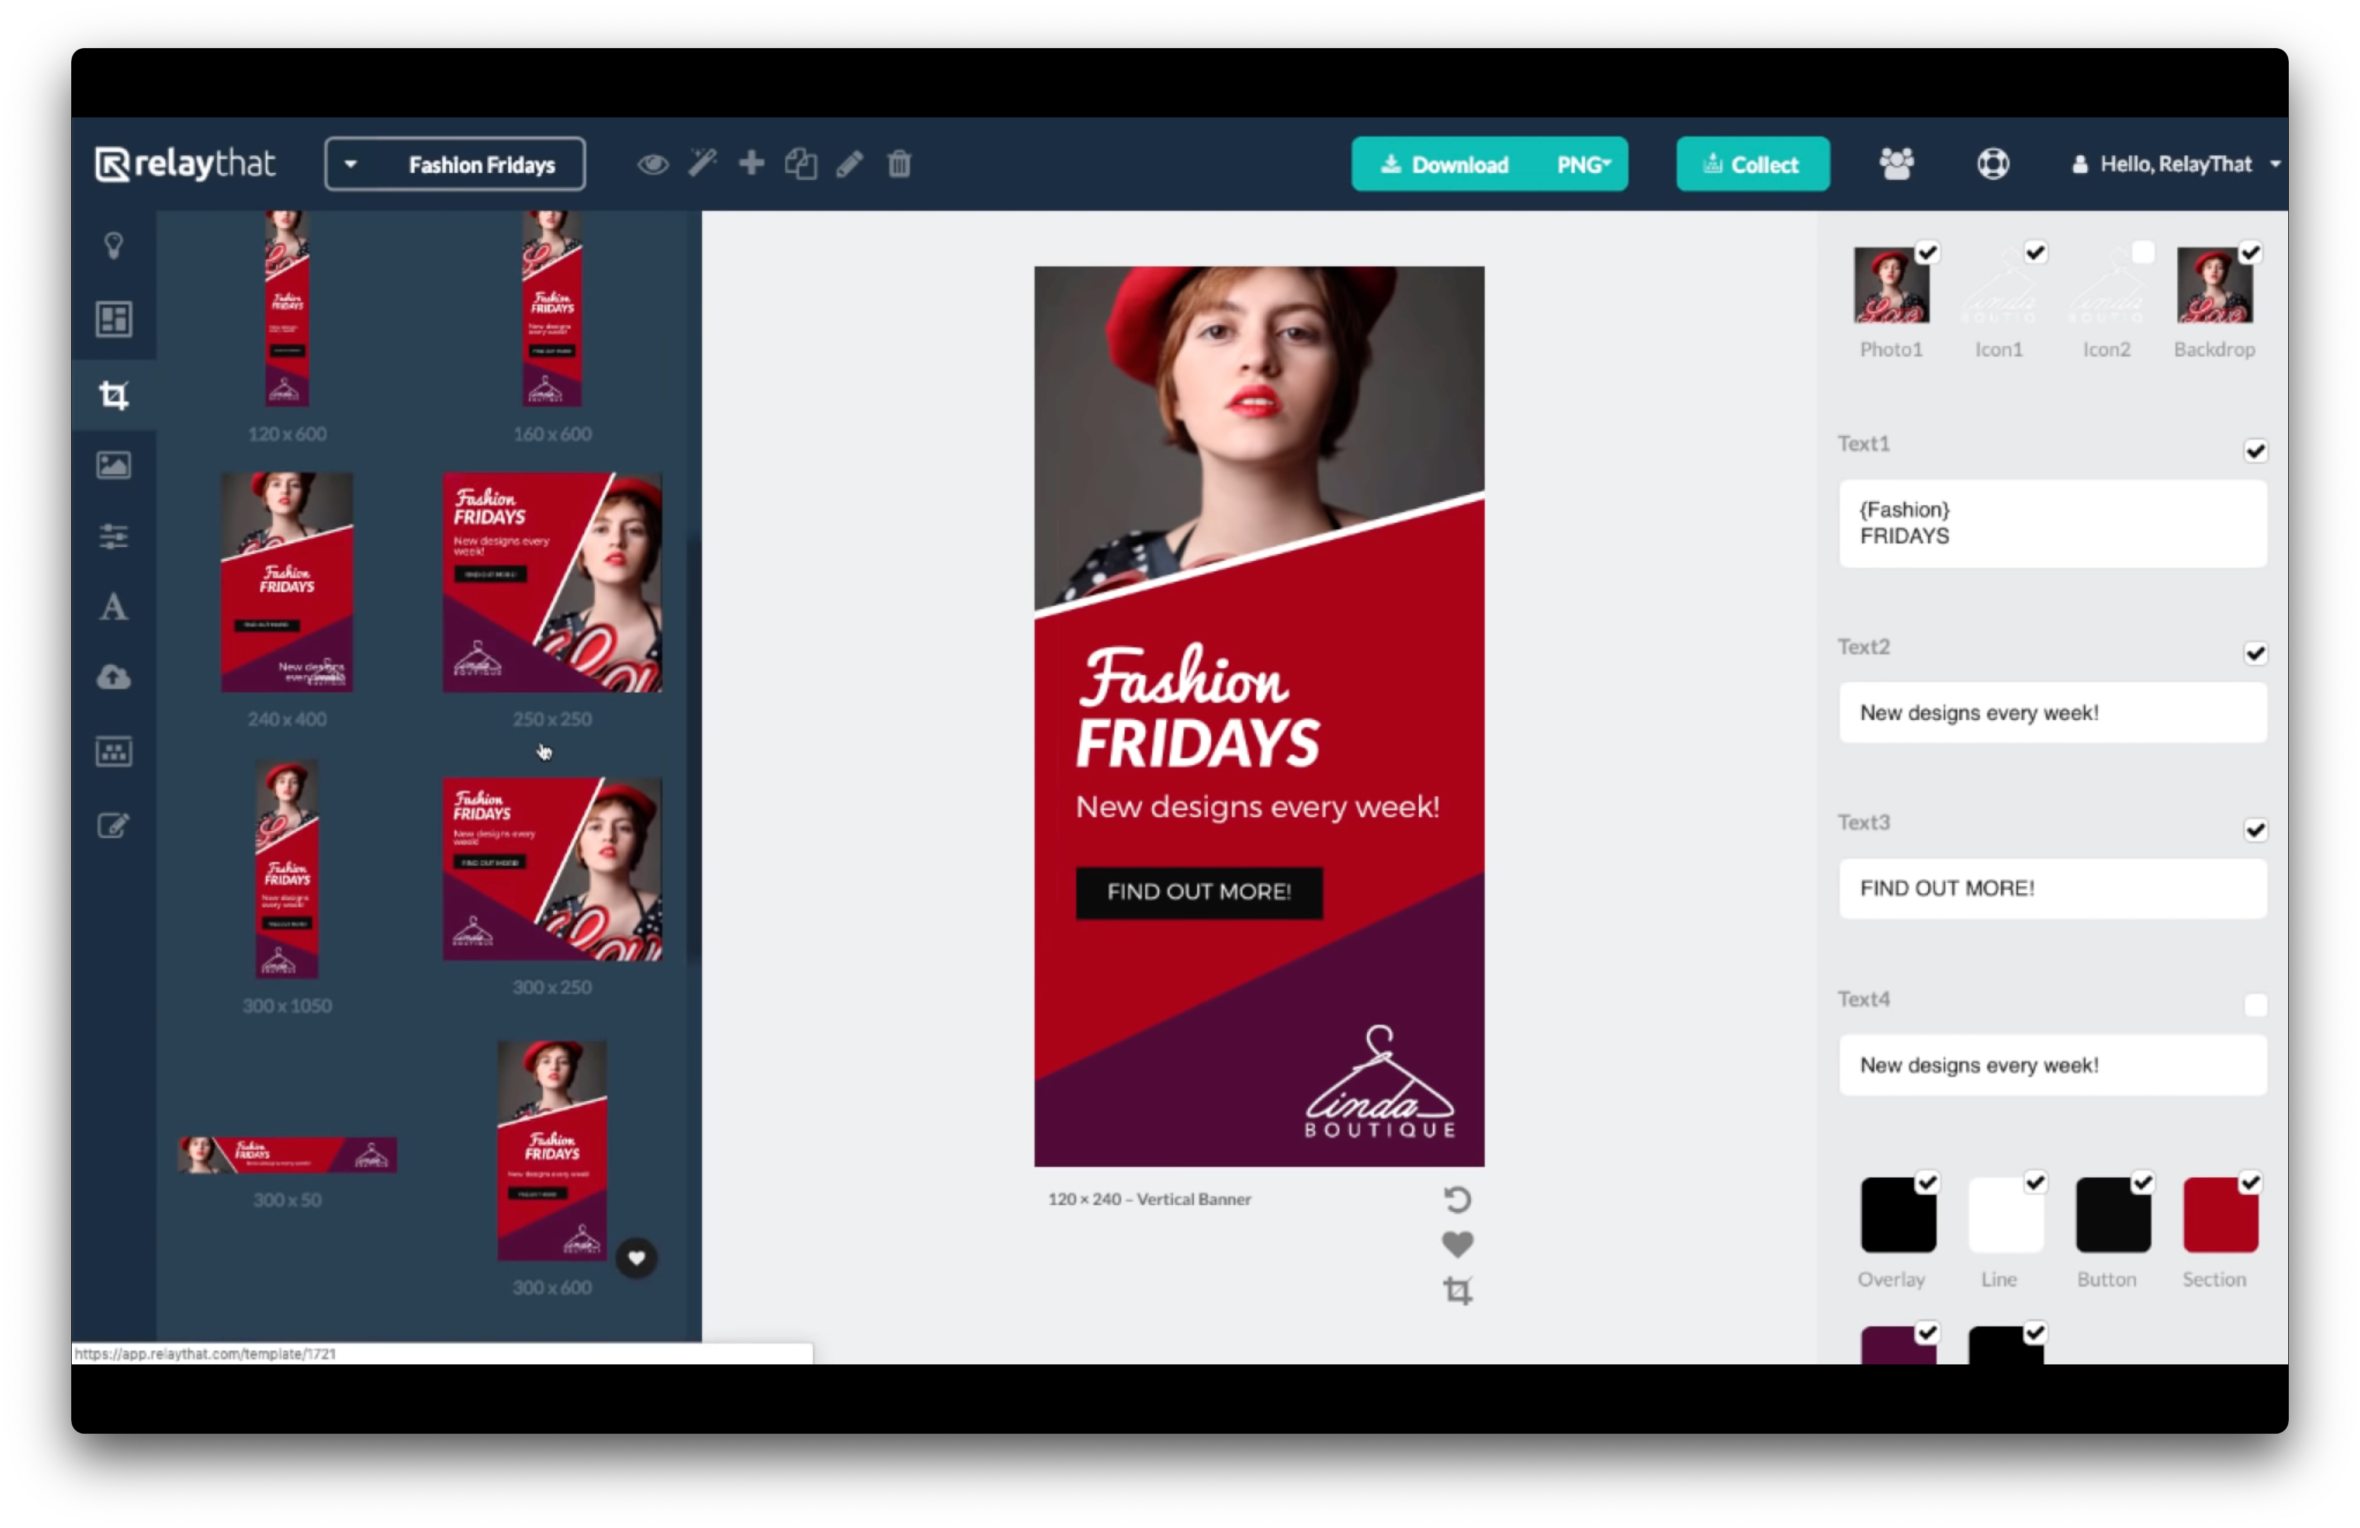Viewport: 2360px width, 1528px height.
Task: Open the Fashion Fridays project dropdown
Action: [455, 164]
